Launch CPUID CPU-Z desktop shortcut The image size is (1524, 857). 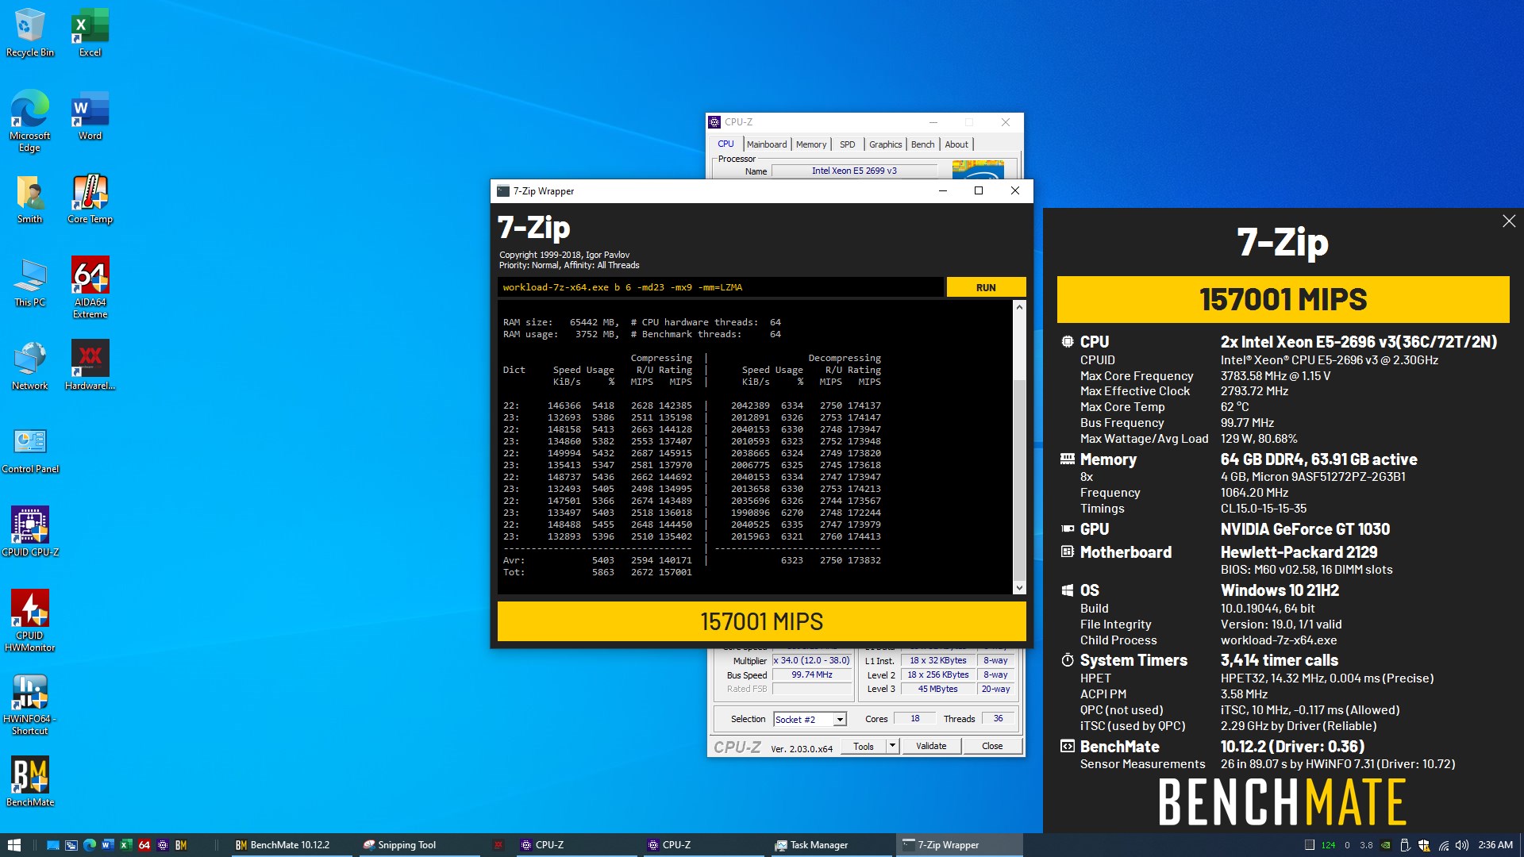tap(30, 532)
